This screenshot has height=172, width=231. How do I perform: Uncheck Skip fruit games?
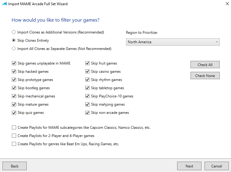pos(87,63)
